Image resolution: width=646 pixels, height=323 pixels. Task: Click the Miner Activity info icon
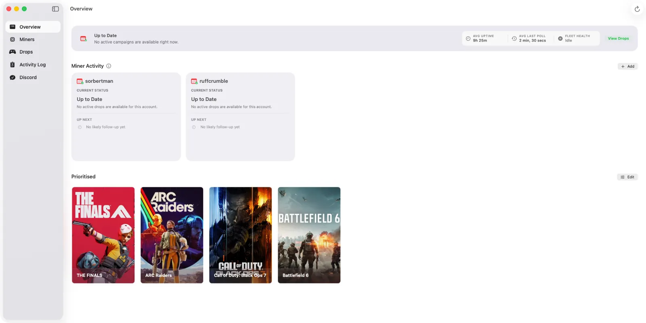coord(109,66)
